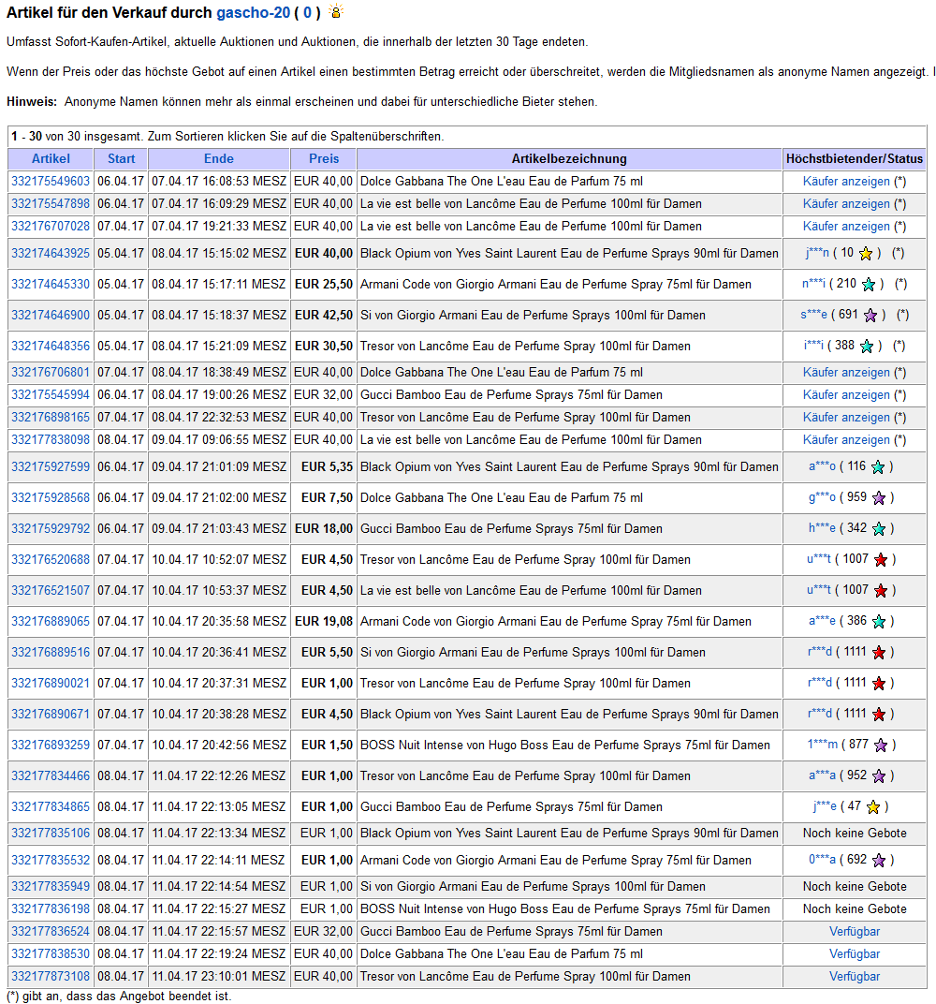The width and height of the screenshot is (936, 1004).
Task: Show buyer via Käufer anzeigen for item 332175547898
Action: [846, 203]
